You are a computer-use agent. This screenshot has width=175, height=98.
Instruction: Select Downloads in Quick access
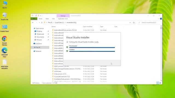coord(40,34)
